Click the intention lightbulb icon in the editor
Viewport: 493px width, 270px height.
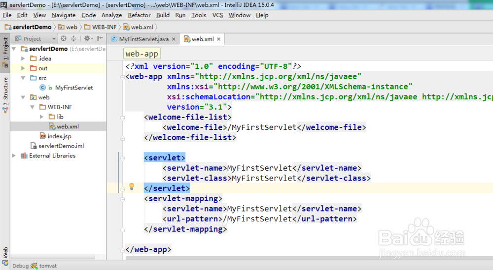coord(132,186)
